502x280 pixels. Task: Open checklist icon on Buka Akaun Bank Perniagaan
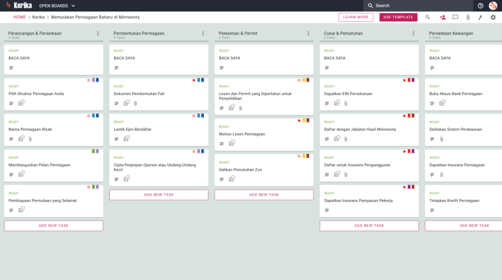click(442, 103)
